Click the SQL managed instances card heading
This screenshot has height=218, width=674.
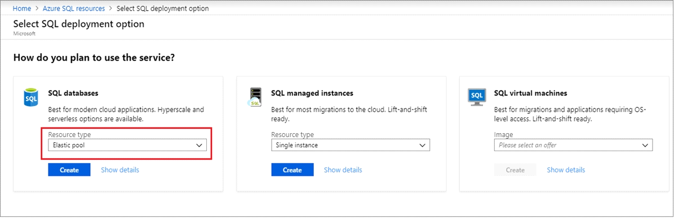(312, 93)
